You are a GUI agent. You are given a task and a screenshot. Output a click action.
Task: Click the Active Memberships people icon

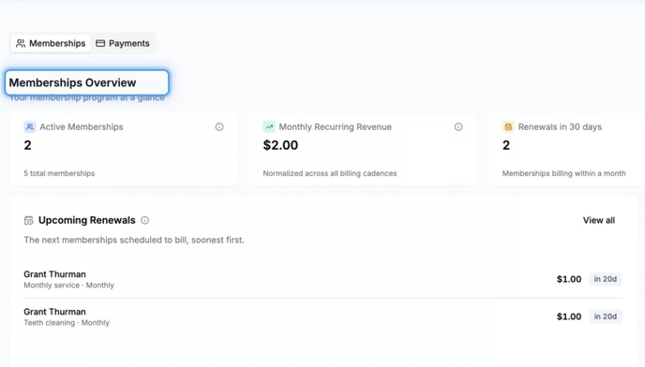pyautogui.click(x=30, y=126)
